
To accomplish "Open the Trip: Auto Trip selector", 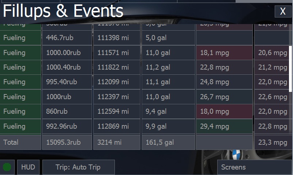I will point(78,167).
